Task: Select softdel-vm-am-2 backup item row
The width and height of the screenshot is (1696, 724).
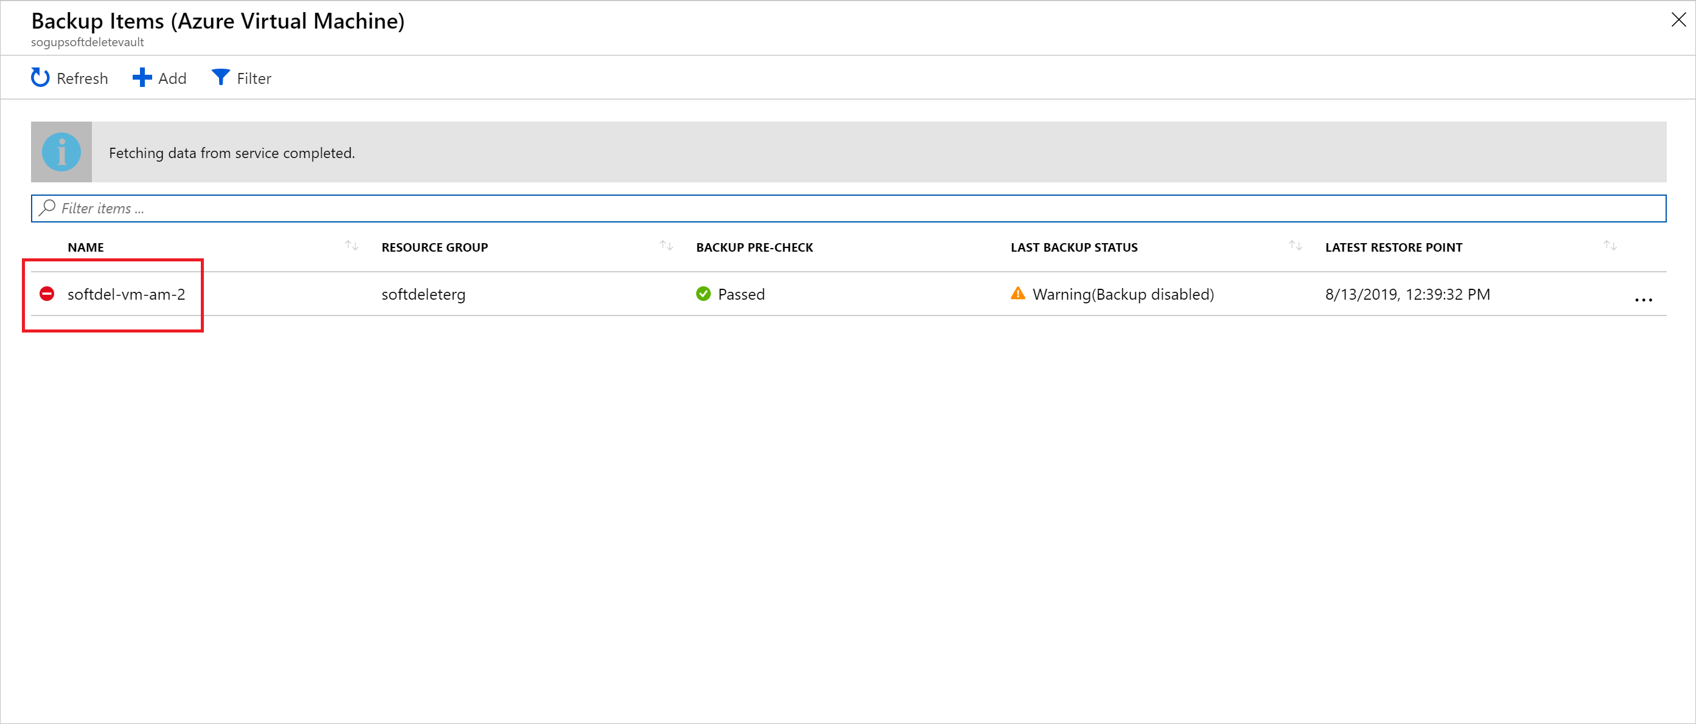Action: [125, 293]
